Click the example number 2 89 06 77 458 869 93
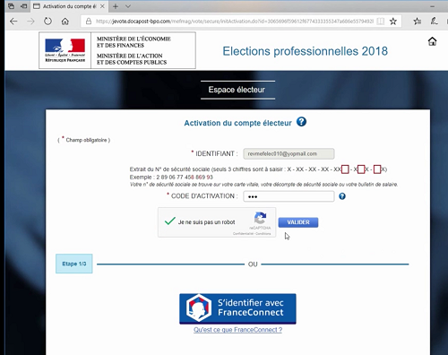Viewport: 448px width, 355px height. coord(185,177)
